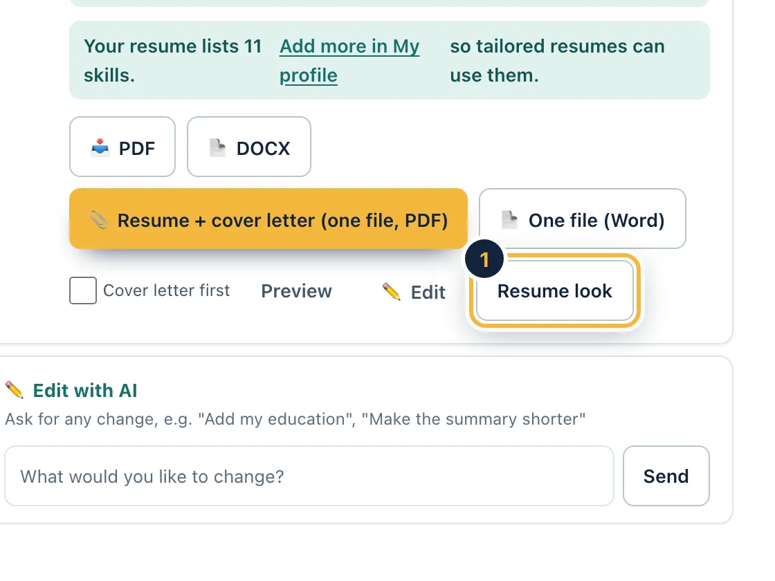The width and height of the screenshot is (775, 581).
Task: Click the text Your resume lists 11 skills.
Action: [x=172, y=61]
